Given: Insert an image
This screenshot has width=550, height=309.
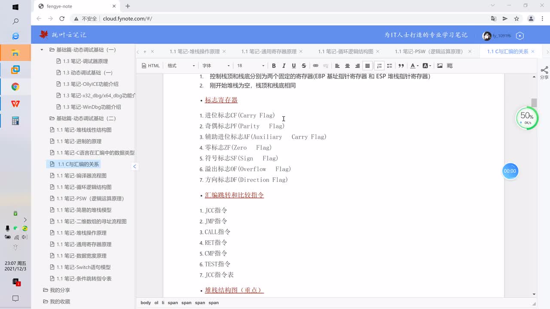Looking at the screenshot, I should click(x=440, y=66).
